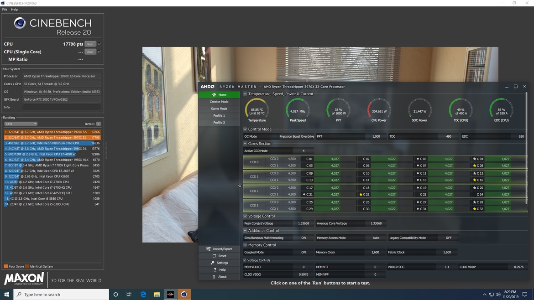534x300 pixels.
Task: Click the Reset icon in Ryzen Master sidebar
Action: [x=214, y=256]
